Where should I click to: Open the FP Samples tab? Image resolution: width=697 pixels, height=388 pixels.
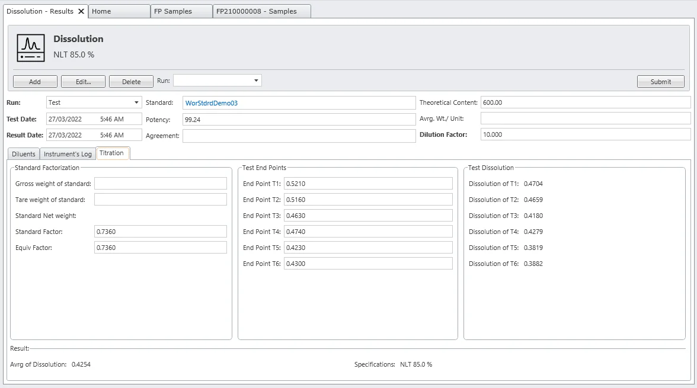(181, 11)
